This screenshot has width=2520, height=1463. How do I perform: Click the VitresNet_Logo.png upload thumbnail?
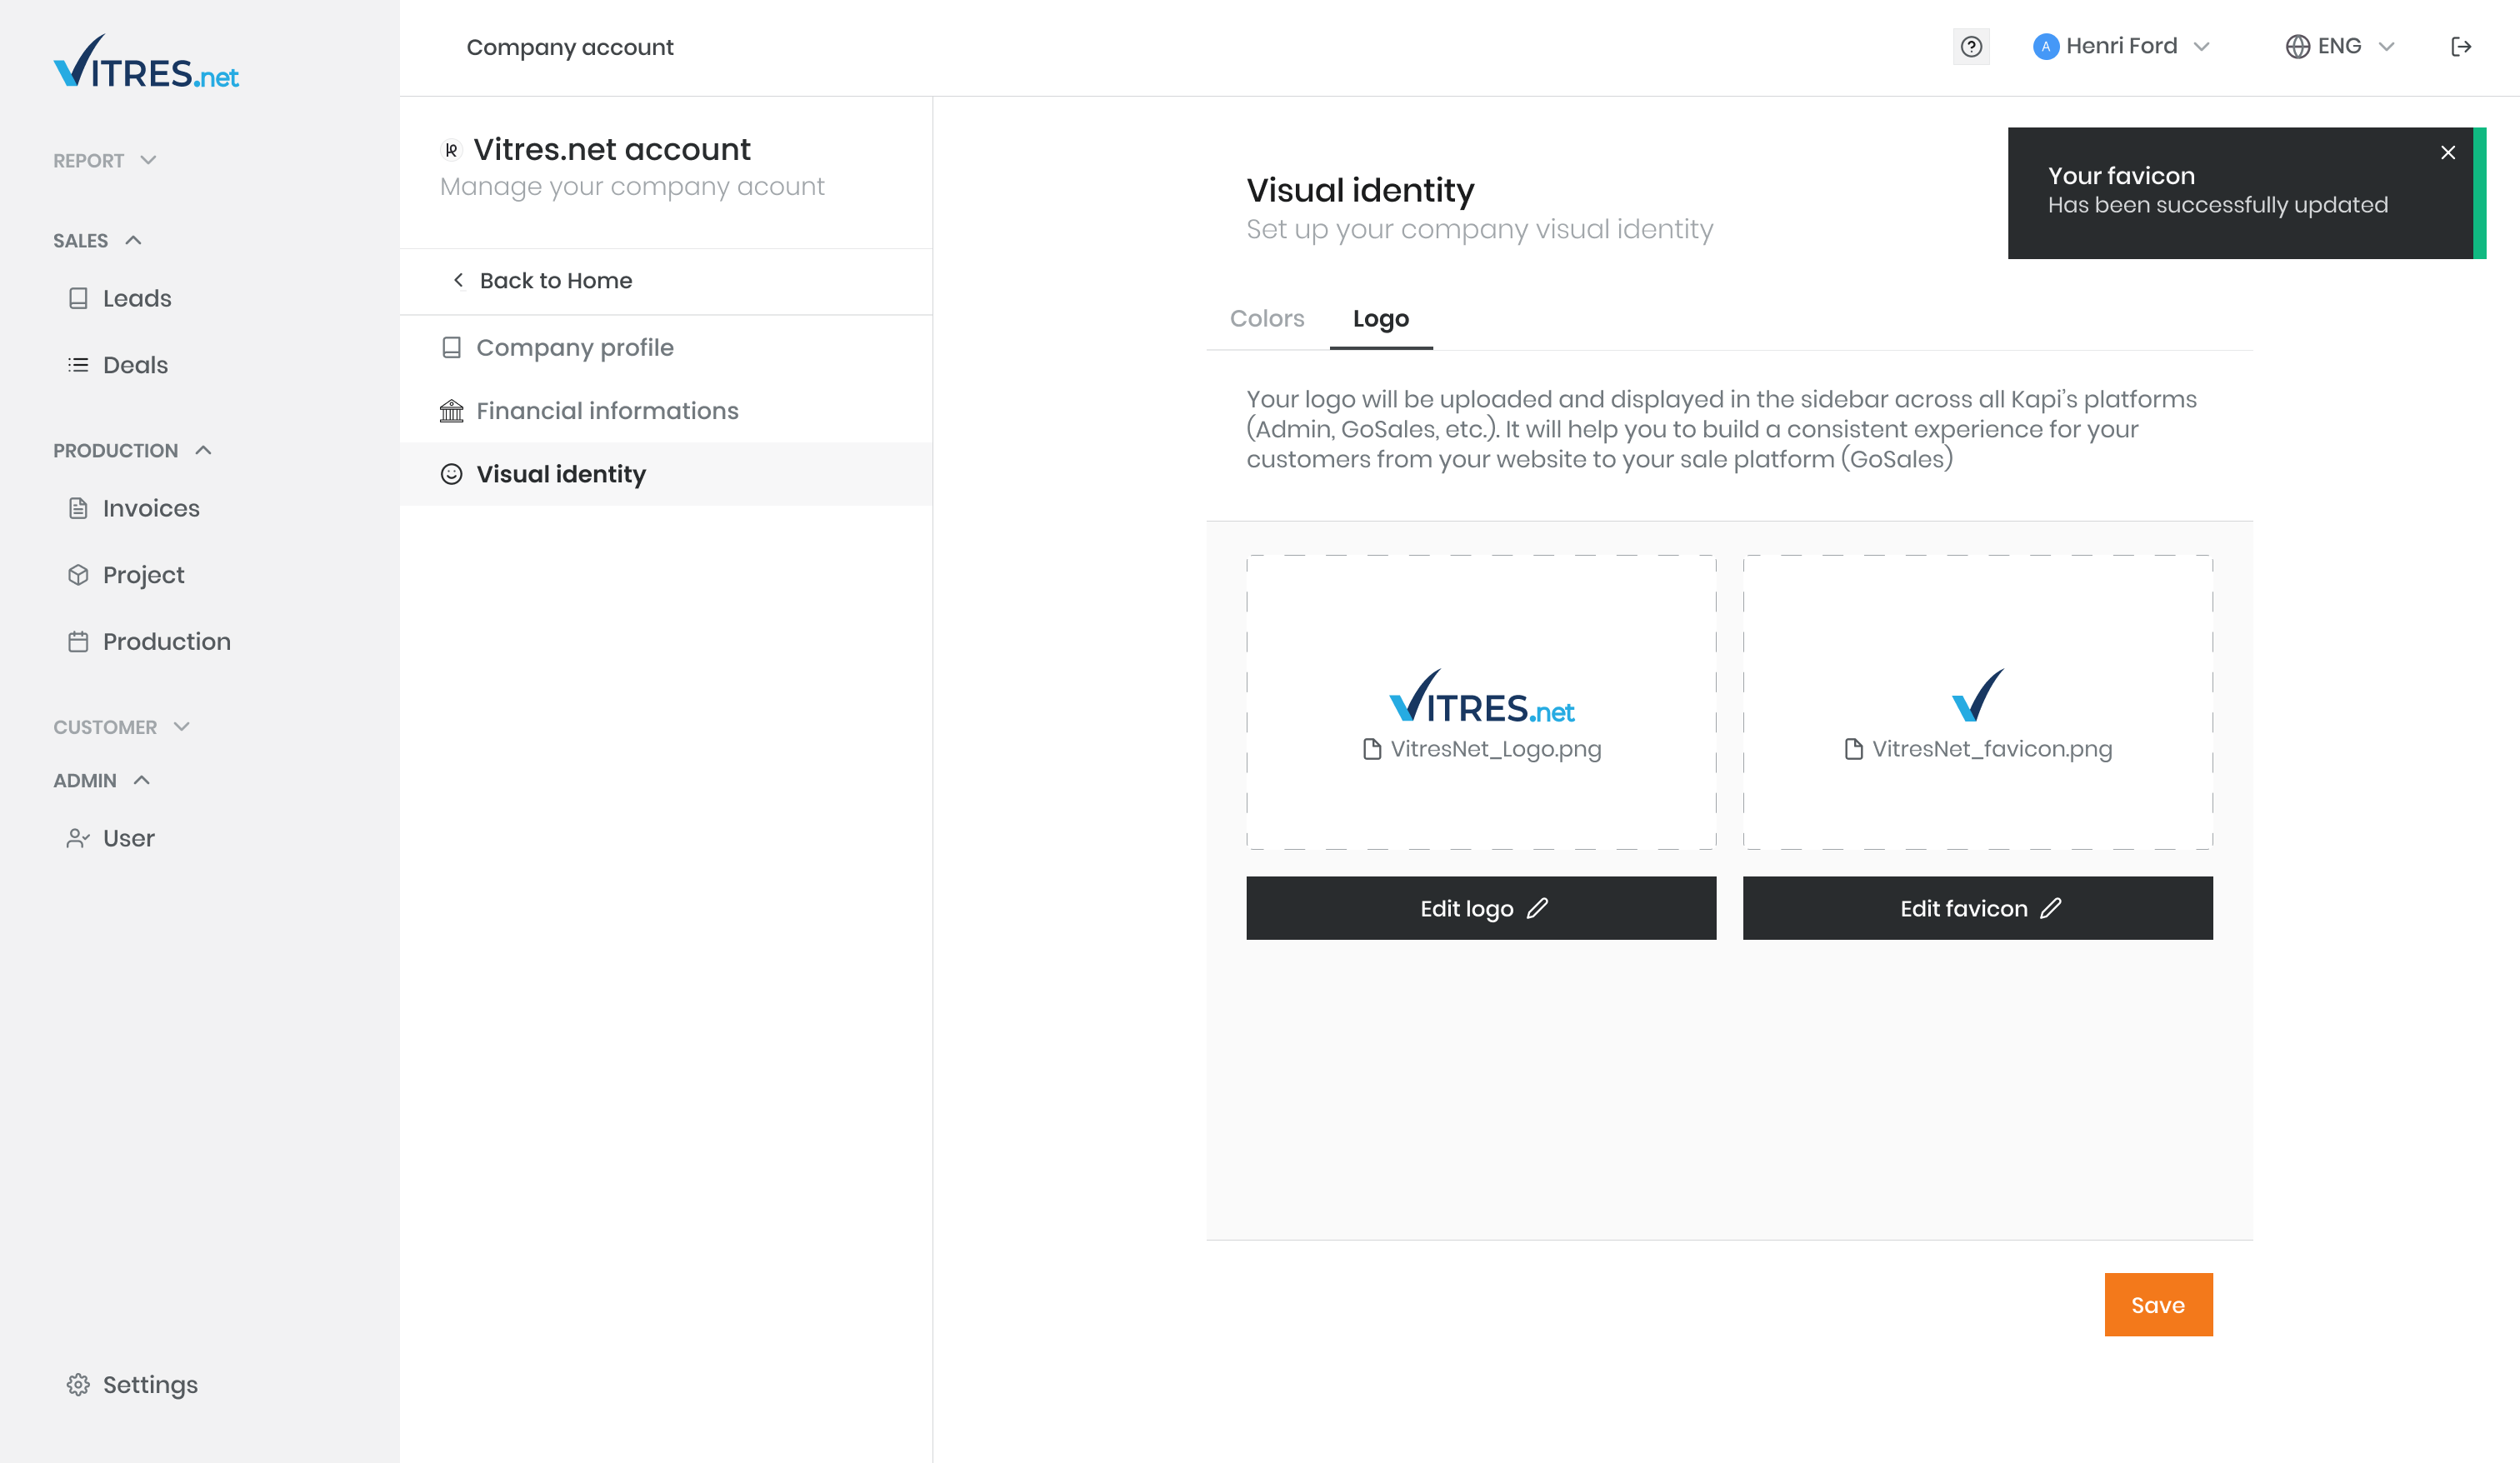1481,702
